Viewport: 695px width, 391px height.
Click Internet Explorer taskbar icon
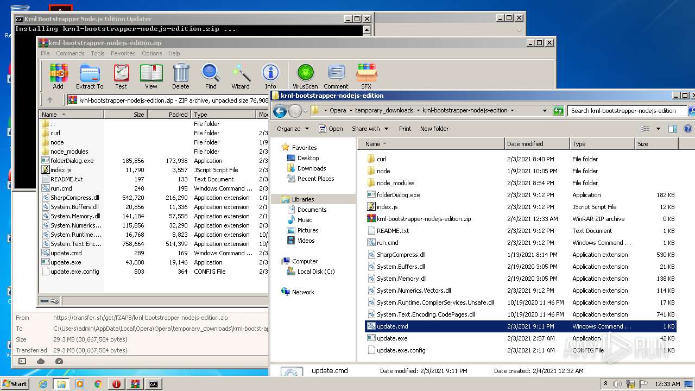(x=43, y=384)
